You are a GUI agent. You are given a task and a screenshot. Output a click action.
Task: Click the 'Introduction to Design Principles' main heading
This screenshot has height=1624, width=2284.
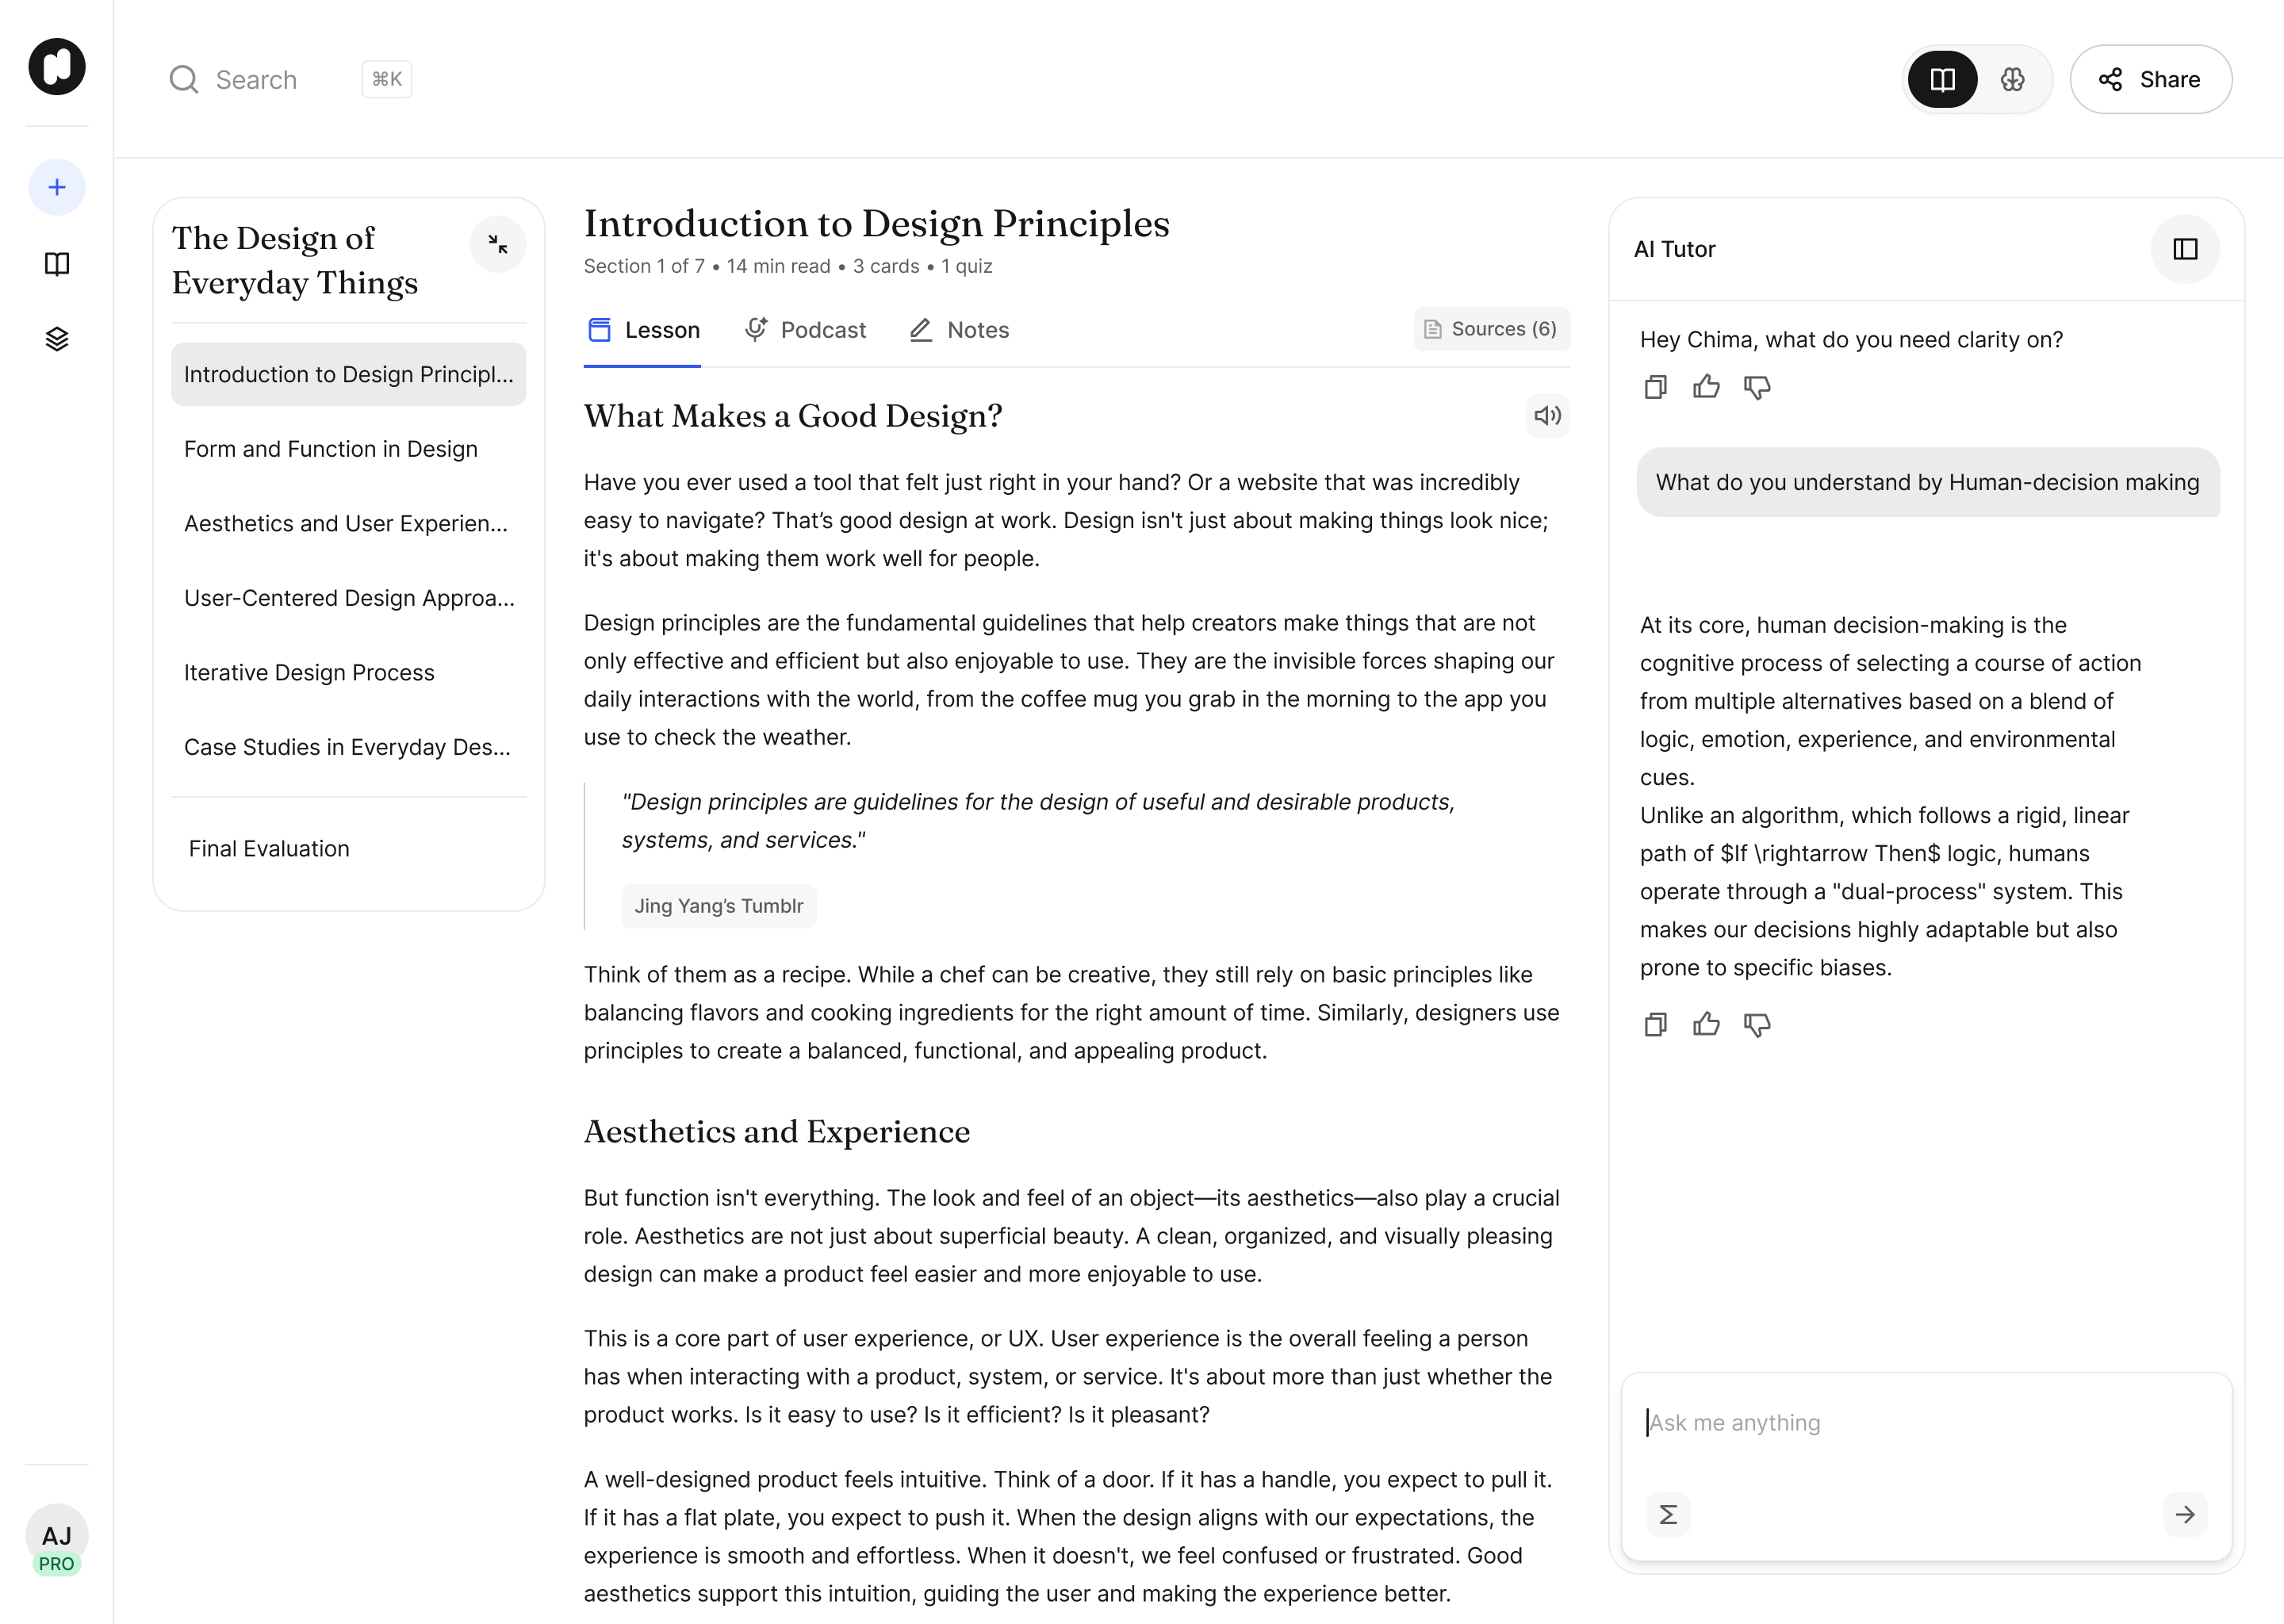click(x=877, y=223)
